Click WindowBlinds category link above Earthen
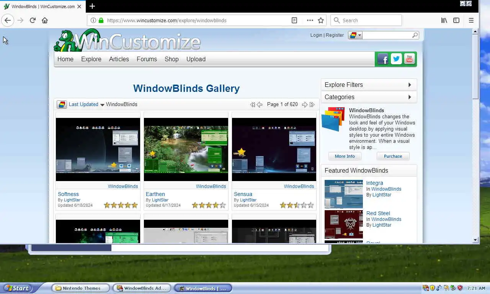490x294 pixels. click(211, 186)
